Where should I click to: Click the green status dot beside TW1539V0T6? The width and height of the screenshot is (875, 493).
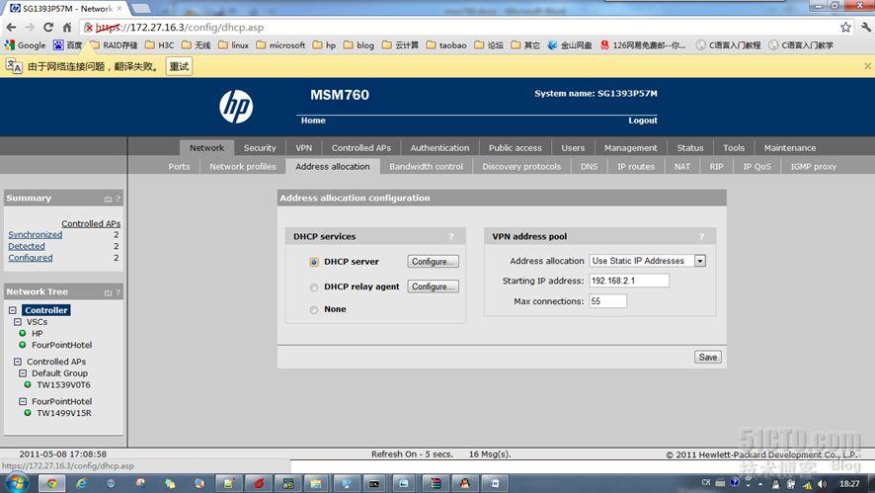(x=28, y=384)
